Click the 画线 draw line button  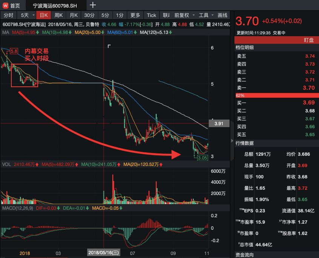point(222,15)
